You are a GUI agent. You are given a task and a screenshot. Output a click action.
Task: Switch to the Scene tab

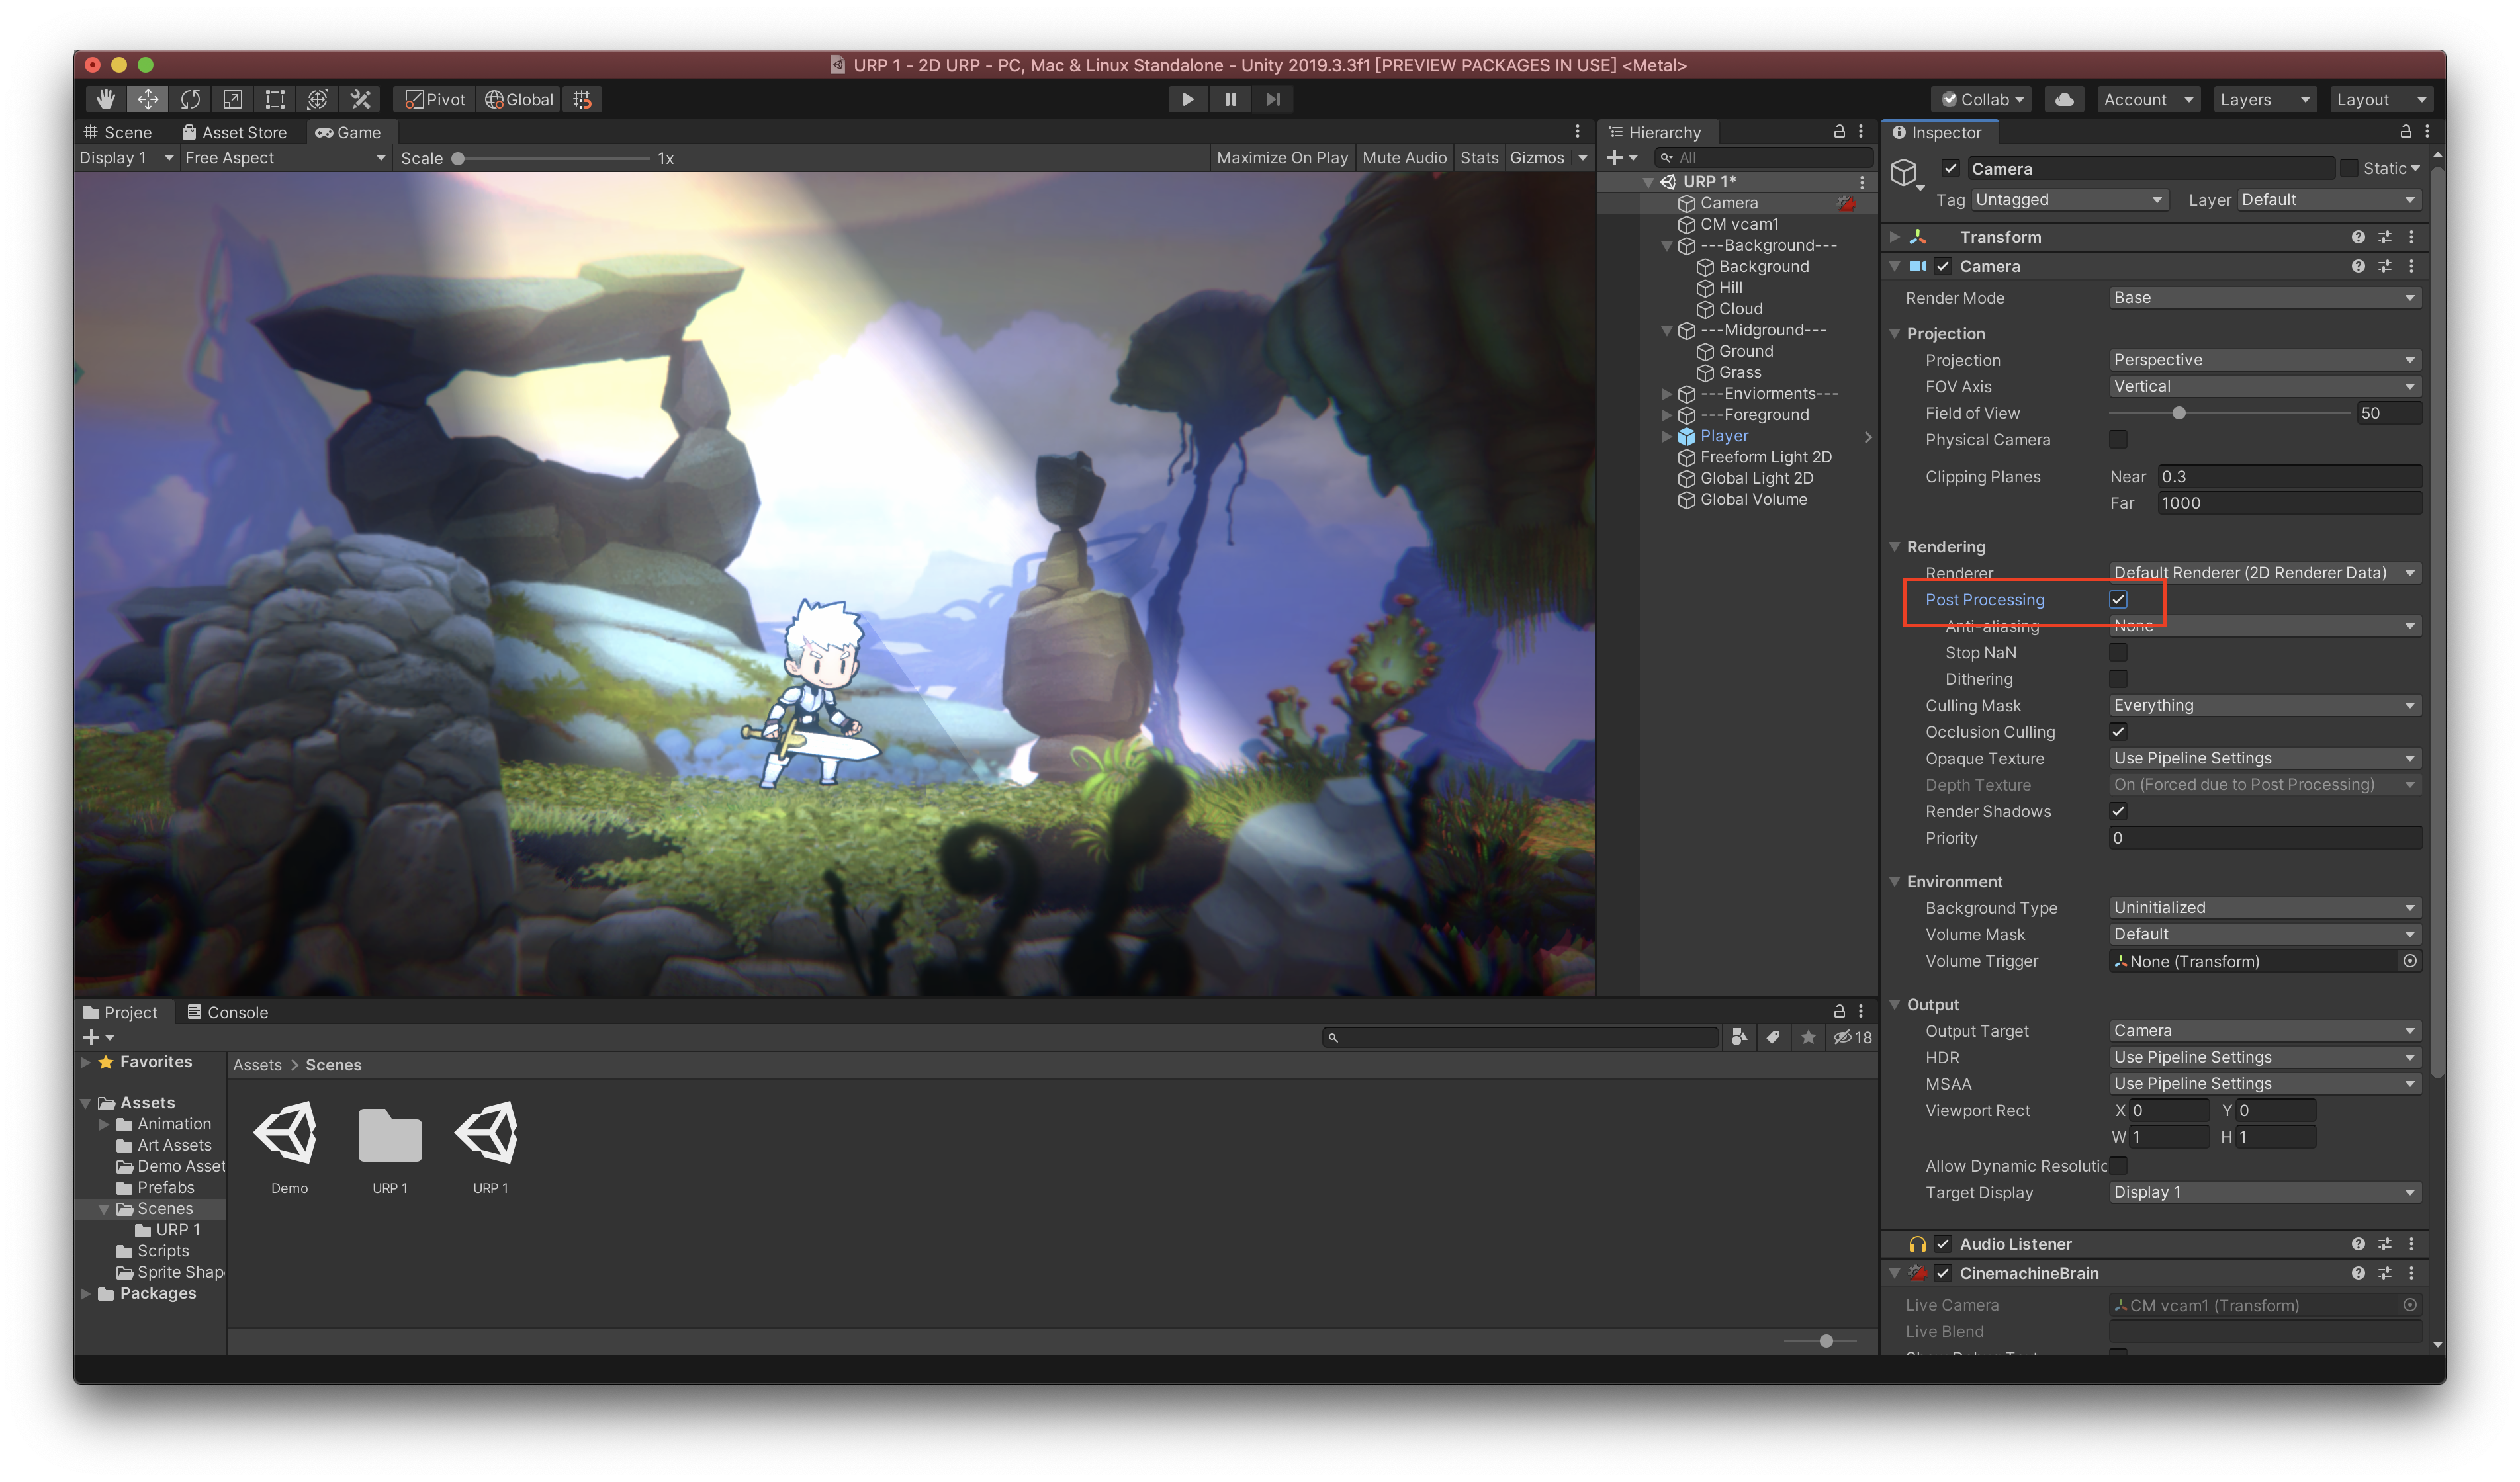pyautogui.click(x=119, y=132)
